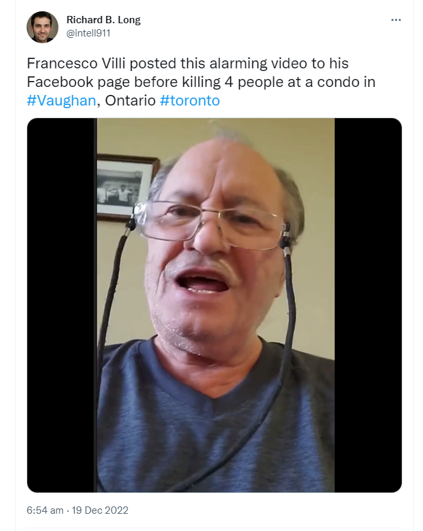423x531 pixels.
Task: Click the framed wall photo inside the video
Action: point(126,187)
